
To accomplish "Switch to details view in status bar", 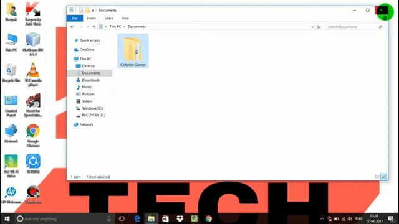I will (x=377, y=177).
